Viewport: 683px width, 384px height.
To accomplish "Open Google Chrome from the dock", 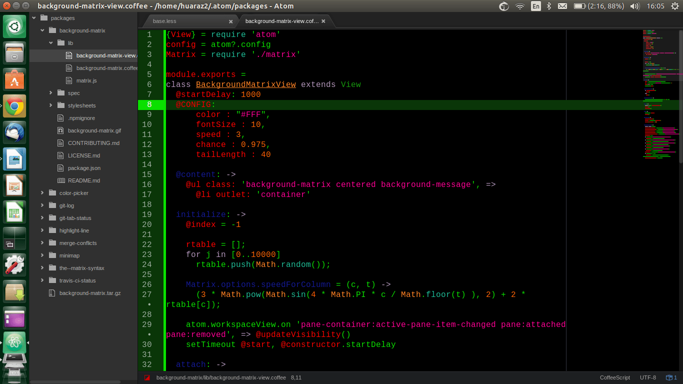I will pos(14,106).
